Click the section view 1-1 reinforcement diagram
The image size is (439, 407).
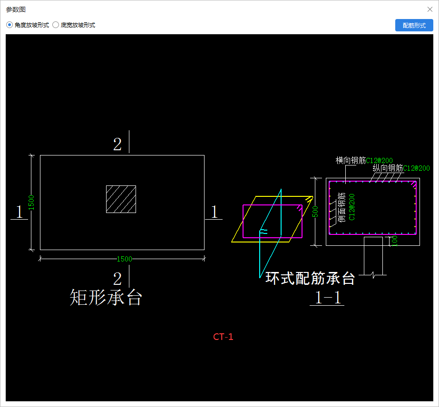(x=372, y=212)
